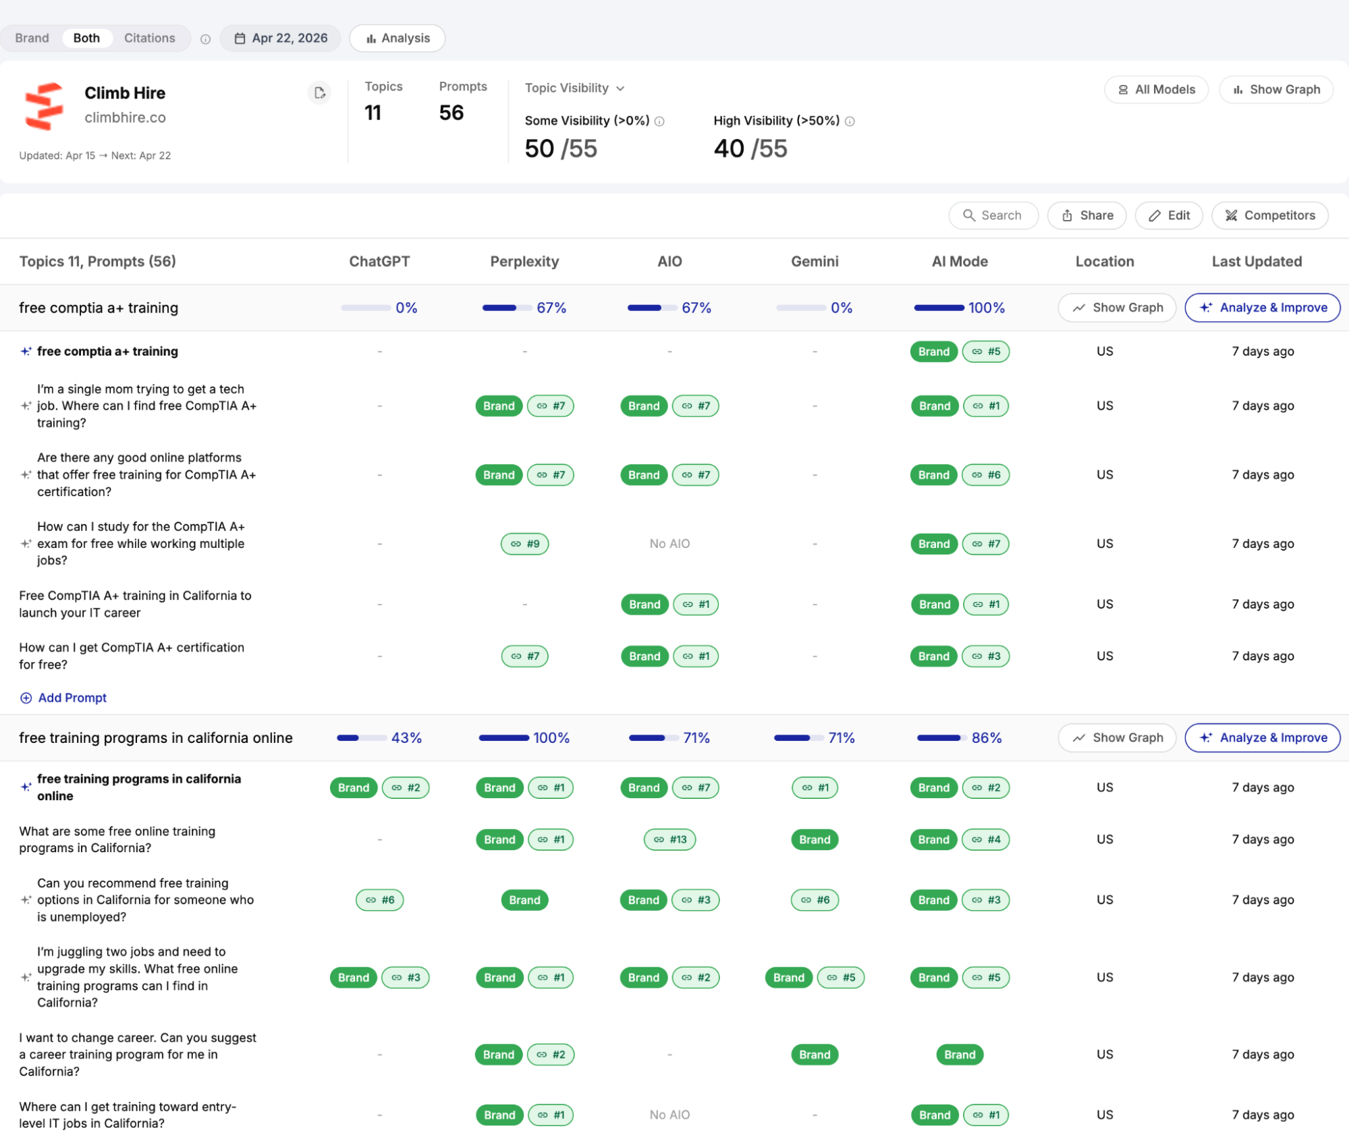Image resolution: width=1349 pixels, height=1145 pixels.
Task: Open the All Models filter
Action: click(1156, 90)
